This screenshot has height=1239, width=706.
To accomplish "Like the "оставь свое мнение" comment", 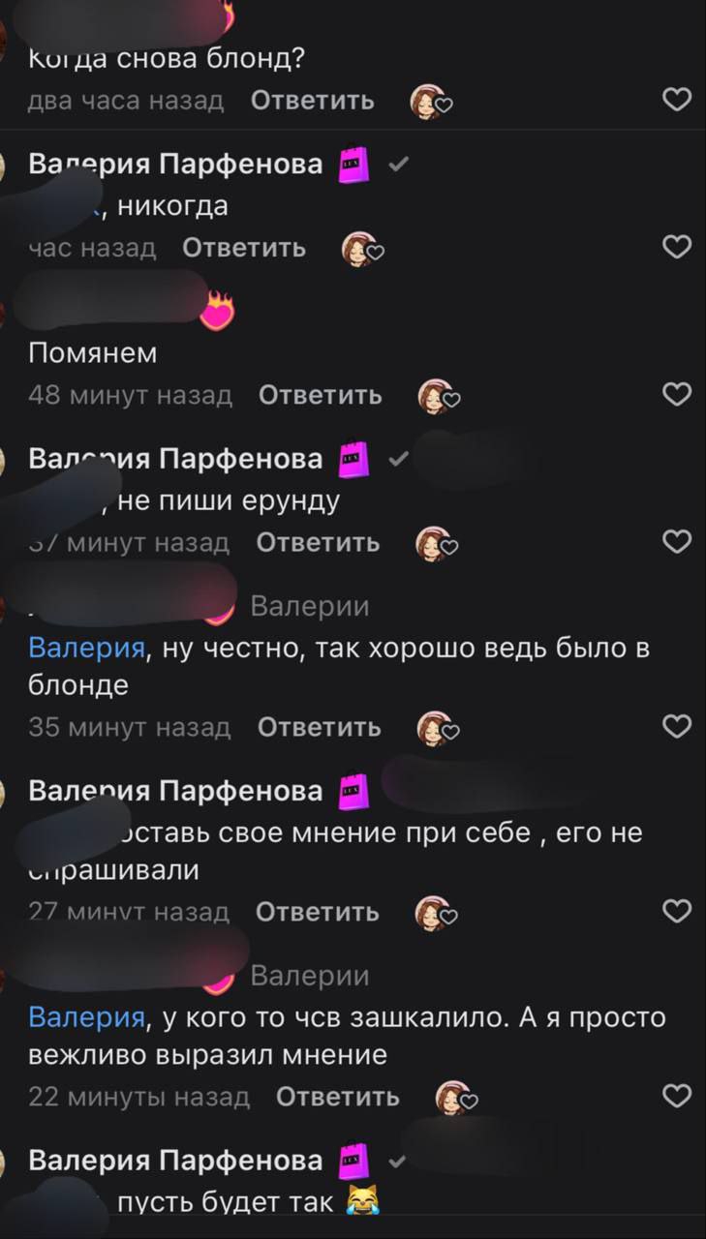I will coord(677,911).
